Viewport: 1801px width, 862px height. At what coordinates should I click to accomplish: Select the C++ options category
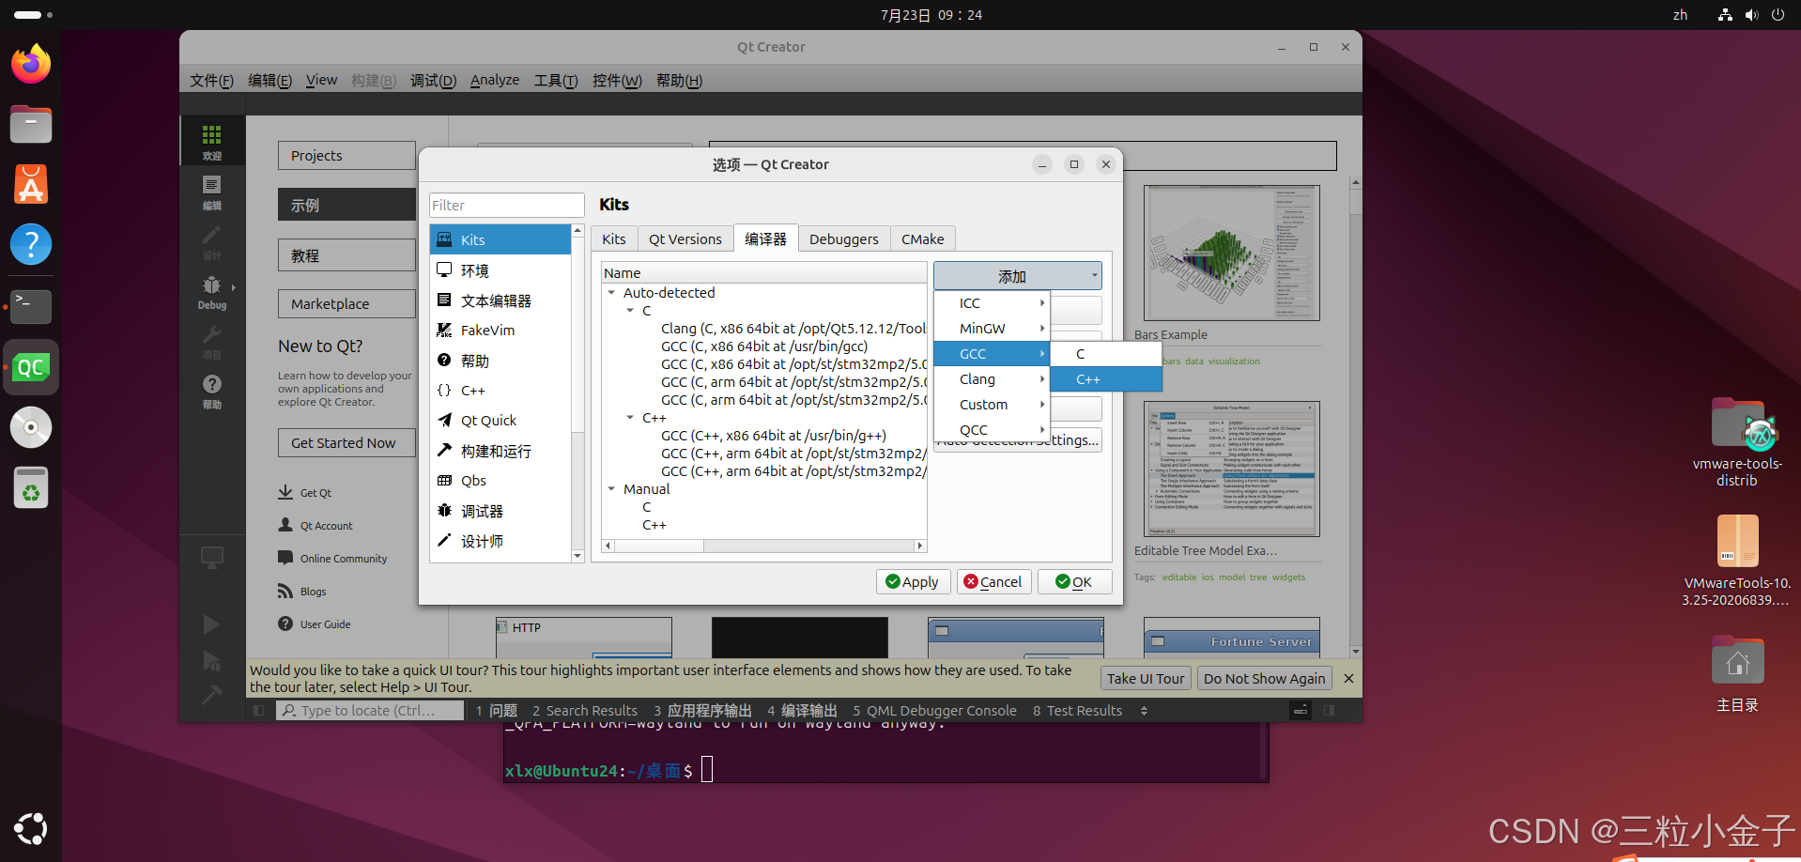click(x=500, y=391)
